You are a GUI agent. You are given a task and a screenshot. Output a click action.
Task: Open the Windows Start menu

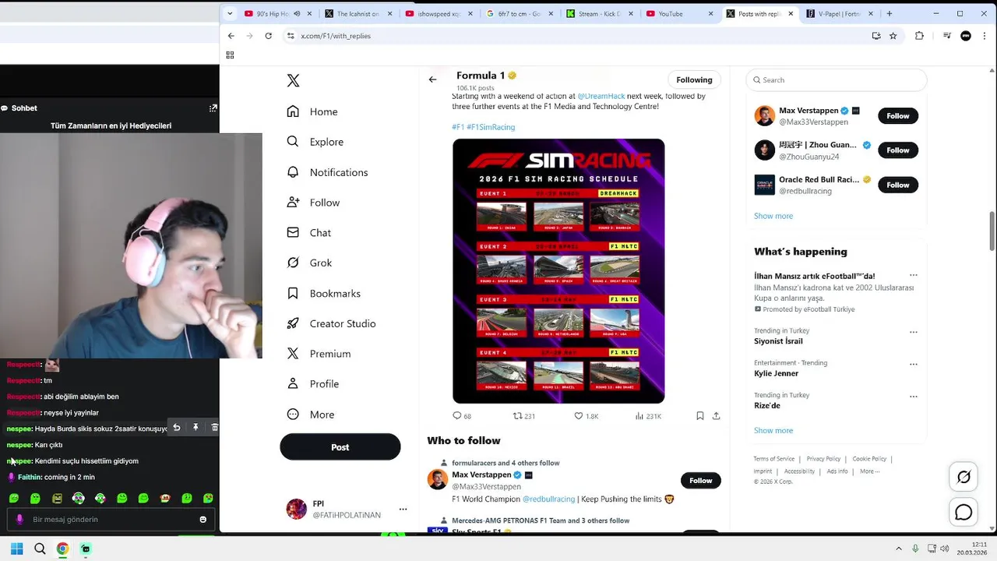(x=16, y=549)
